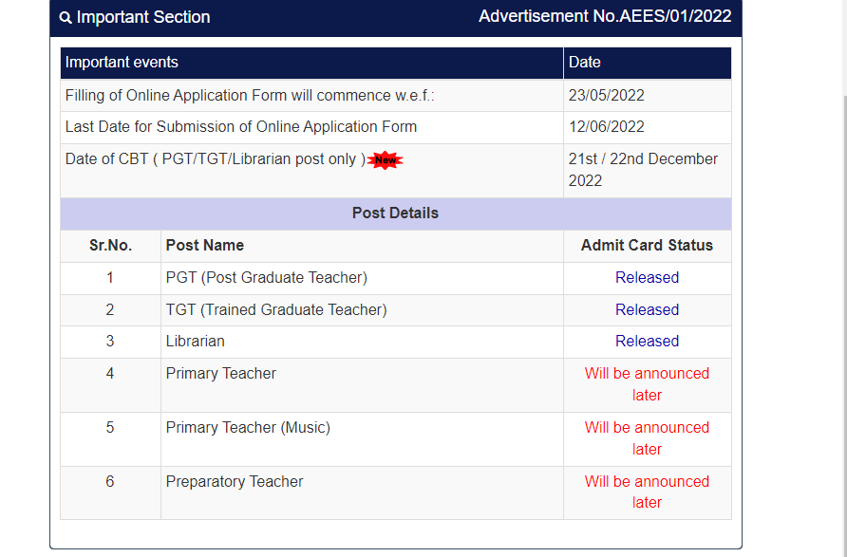The height and width of the screenshot is (557, 847).
Task: Click the 12/06/2022 last date cell
Action: tap(607, 127)
